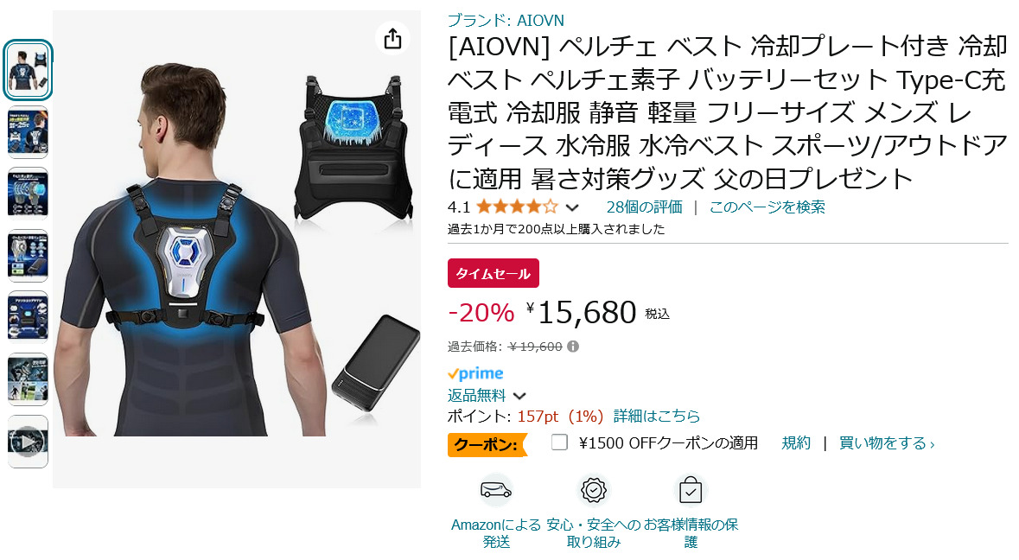1019x560 pixels.
Task: Click the 安心・安全への取り組み badge icon
Action: (x=593, y=491)
